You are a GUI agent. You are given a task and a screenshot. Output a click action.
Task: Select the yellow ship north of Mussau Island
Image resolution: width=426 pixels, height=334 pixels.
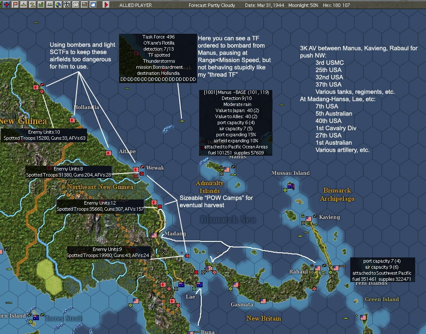[282, 105]
